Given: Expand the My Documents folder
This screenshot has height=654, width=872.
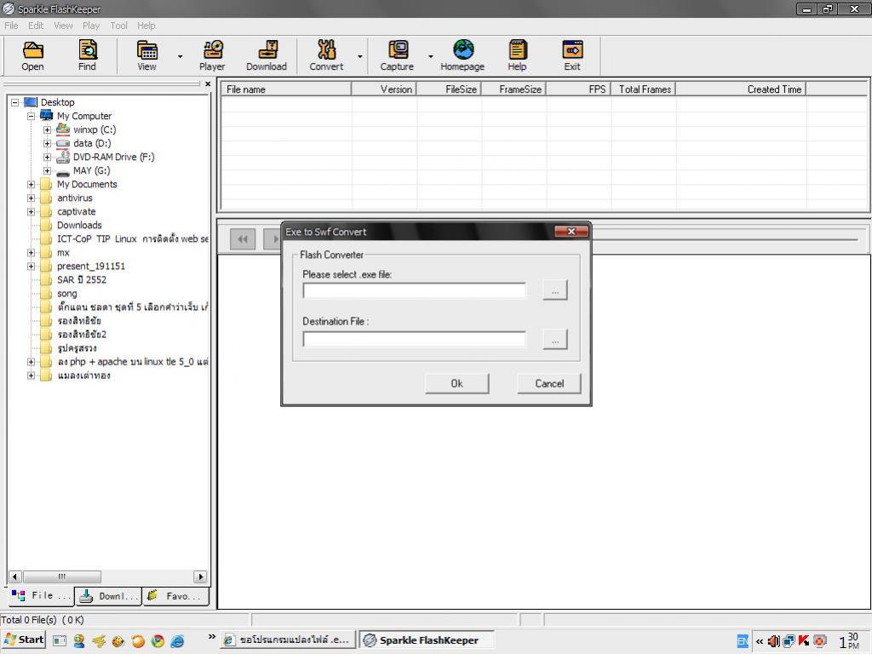Looking at the screenshot, I should pyautogui.click(x=32, y=185).
